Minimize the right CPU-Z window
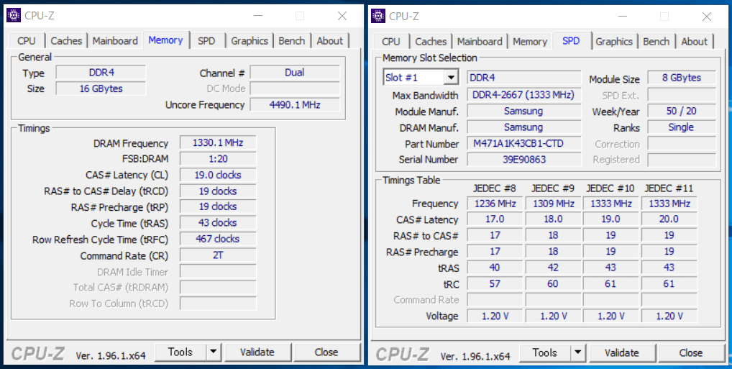The width and height of the screenshot is (732, 369). point(623,16)
